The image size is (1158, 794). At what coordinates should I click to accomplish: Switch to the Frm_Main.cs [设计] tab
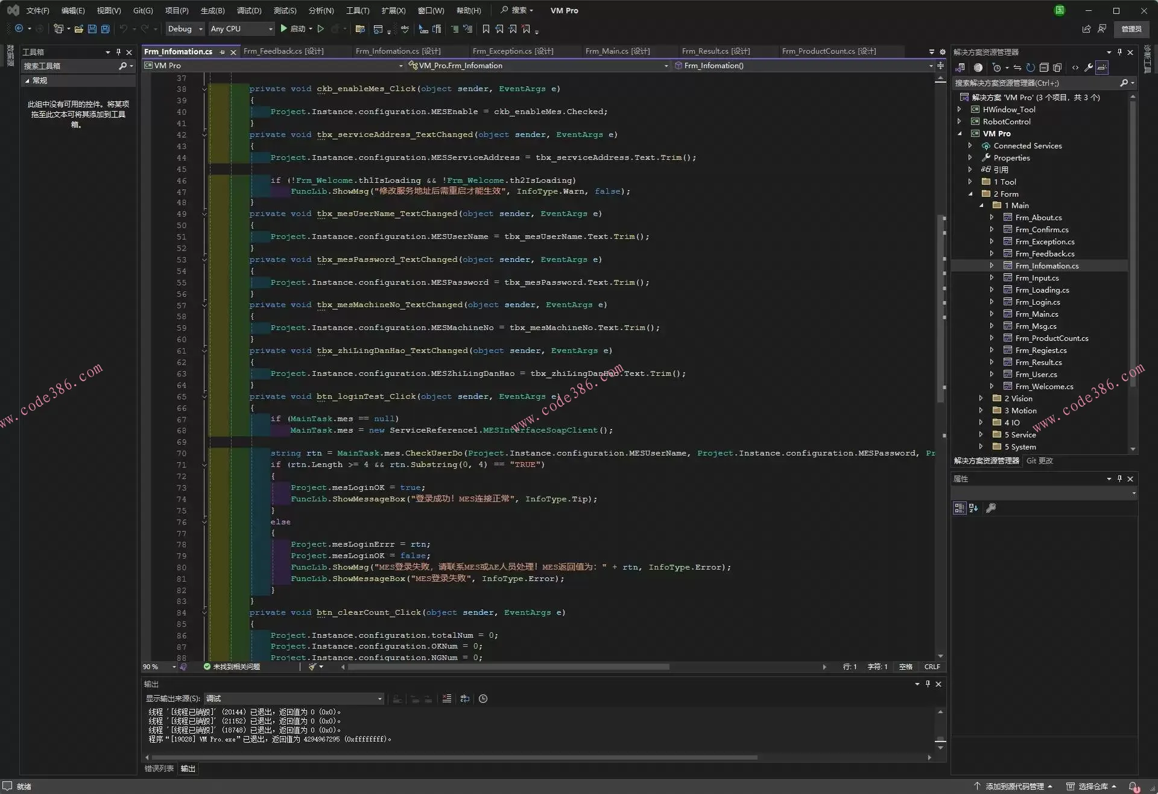[x=617, y=51]
